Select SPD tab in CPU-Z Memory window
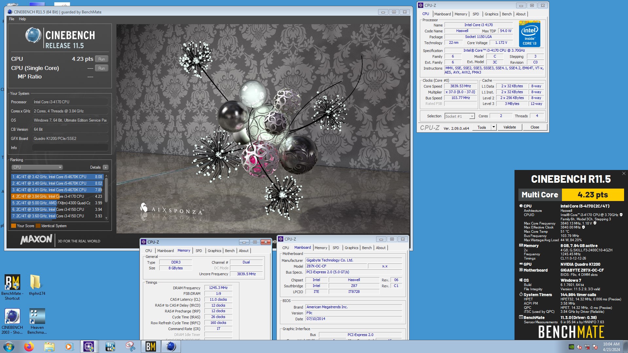Screen dimensions: 628x353 tap(199, 251)
